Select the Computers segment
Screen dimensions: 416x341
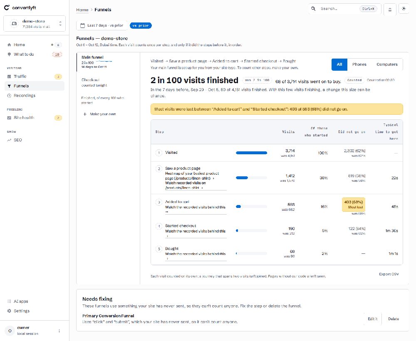[387, 64]
